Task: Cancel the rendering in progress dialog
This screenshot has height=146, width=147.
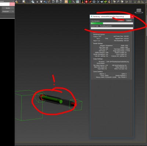Action: pos(129,21)
